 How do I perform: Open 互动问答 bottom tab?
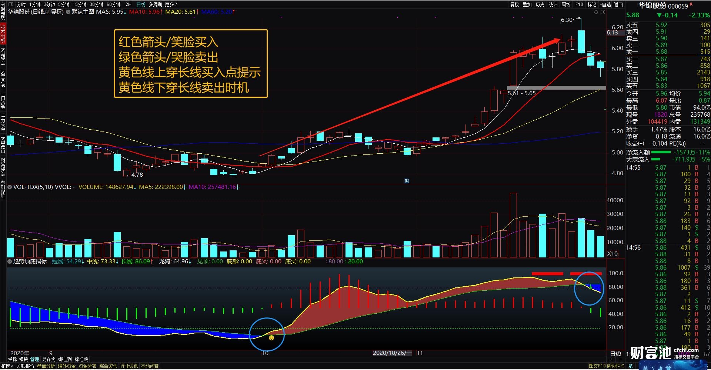(x=150, y=366)
